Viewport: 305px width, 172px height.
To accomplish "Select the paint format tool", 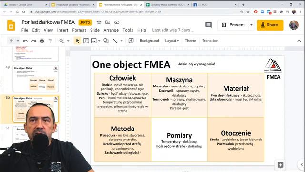I will [51, 41].
